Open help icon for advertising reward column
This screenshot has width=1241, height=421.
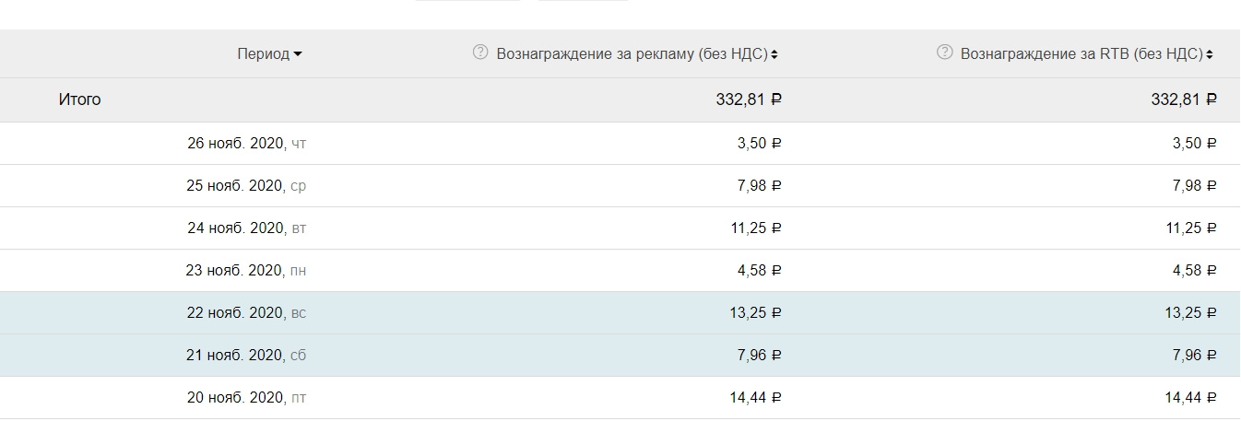click(479, 53)
